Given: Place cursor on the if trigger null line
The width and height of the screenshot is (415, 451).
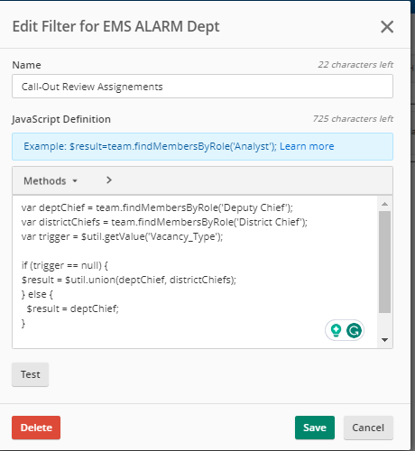Looking at the screenshot, I should coord(65,265).
